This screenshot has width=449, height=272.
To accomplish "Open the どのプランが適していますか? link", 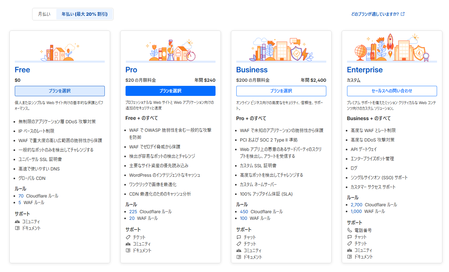I will pos(375,14).
